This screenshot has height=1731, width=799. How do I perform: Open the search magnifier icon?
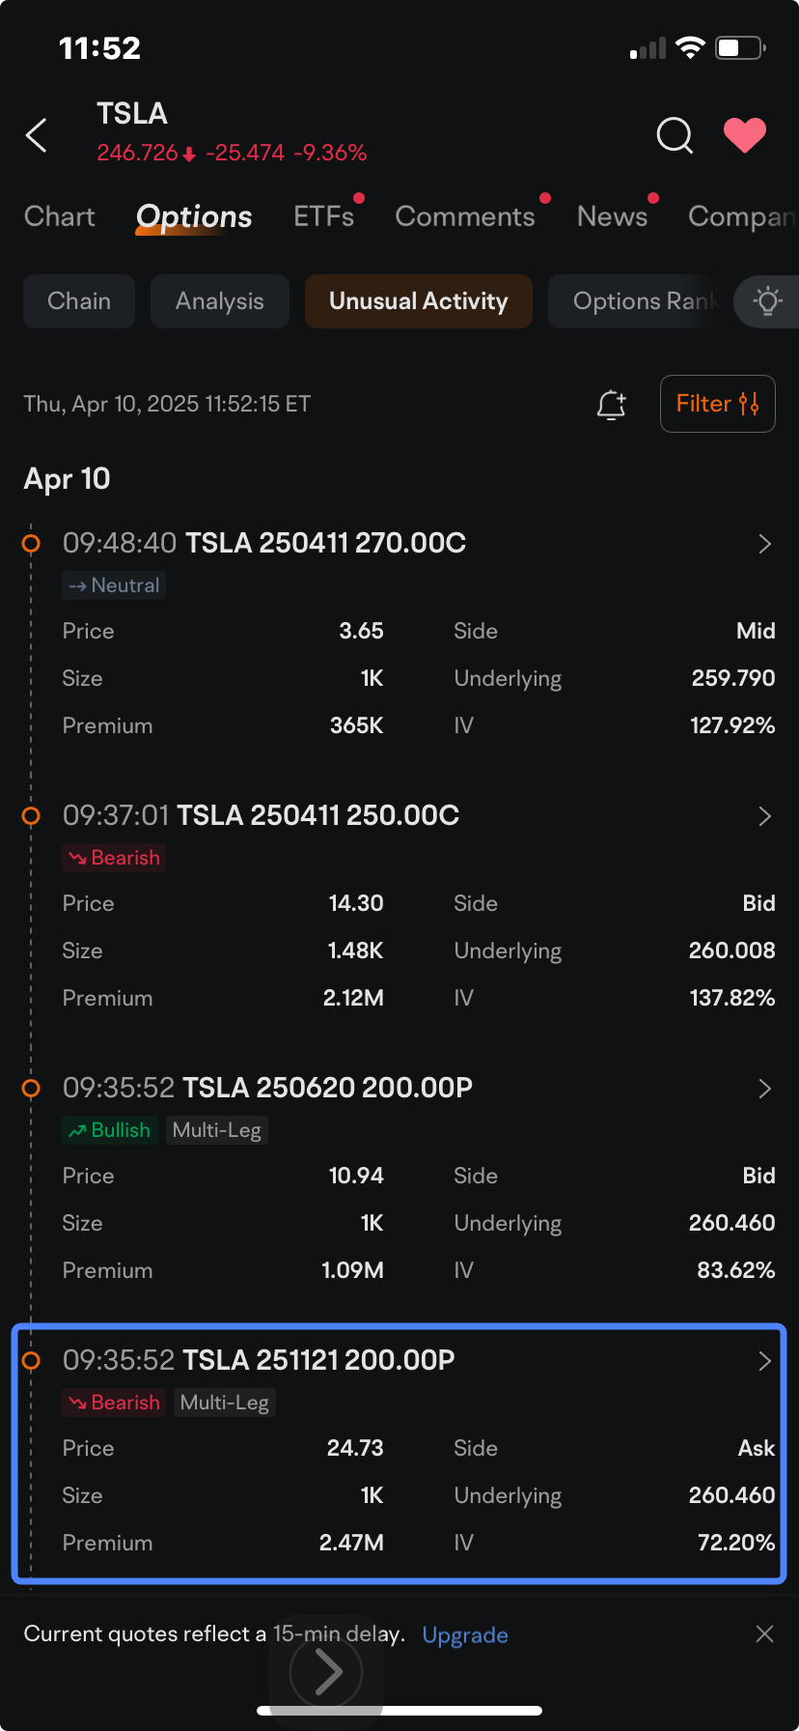[675, 135]
